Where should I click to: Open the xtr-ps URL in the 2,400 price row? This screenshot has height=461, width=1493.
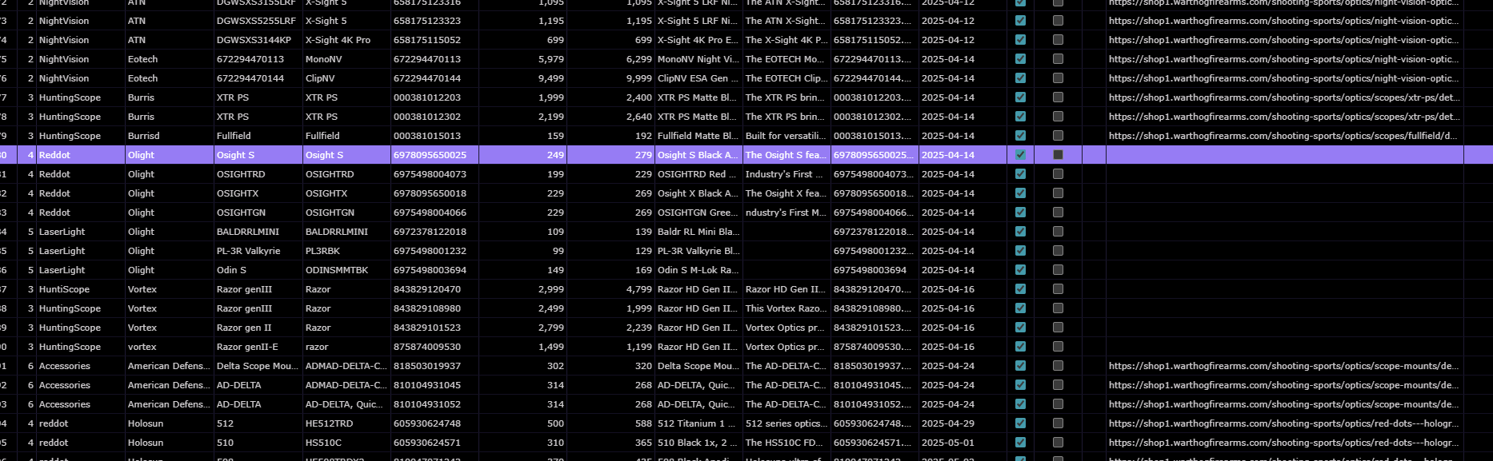(1284, 97)
